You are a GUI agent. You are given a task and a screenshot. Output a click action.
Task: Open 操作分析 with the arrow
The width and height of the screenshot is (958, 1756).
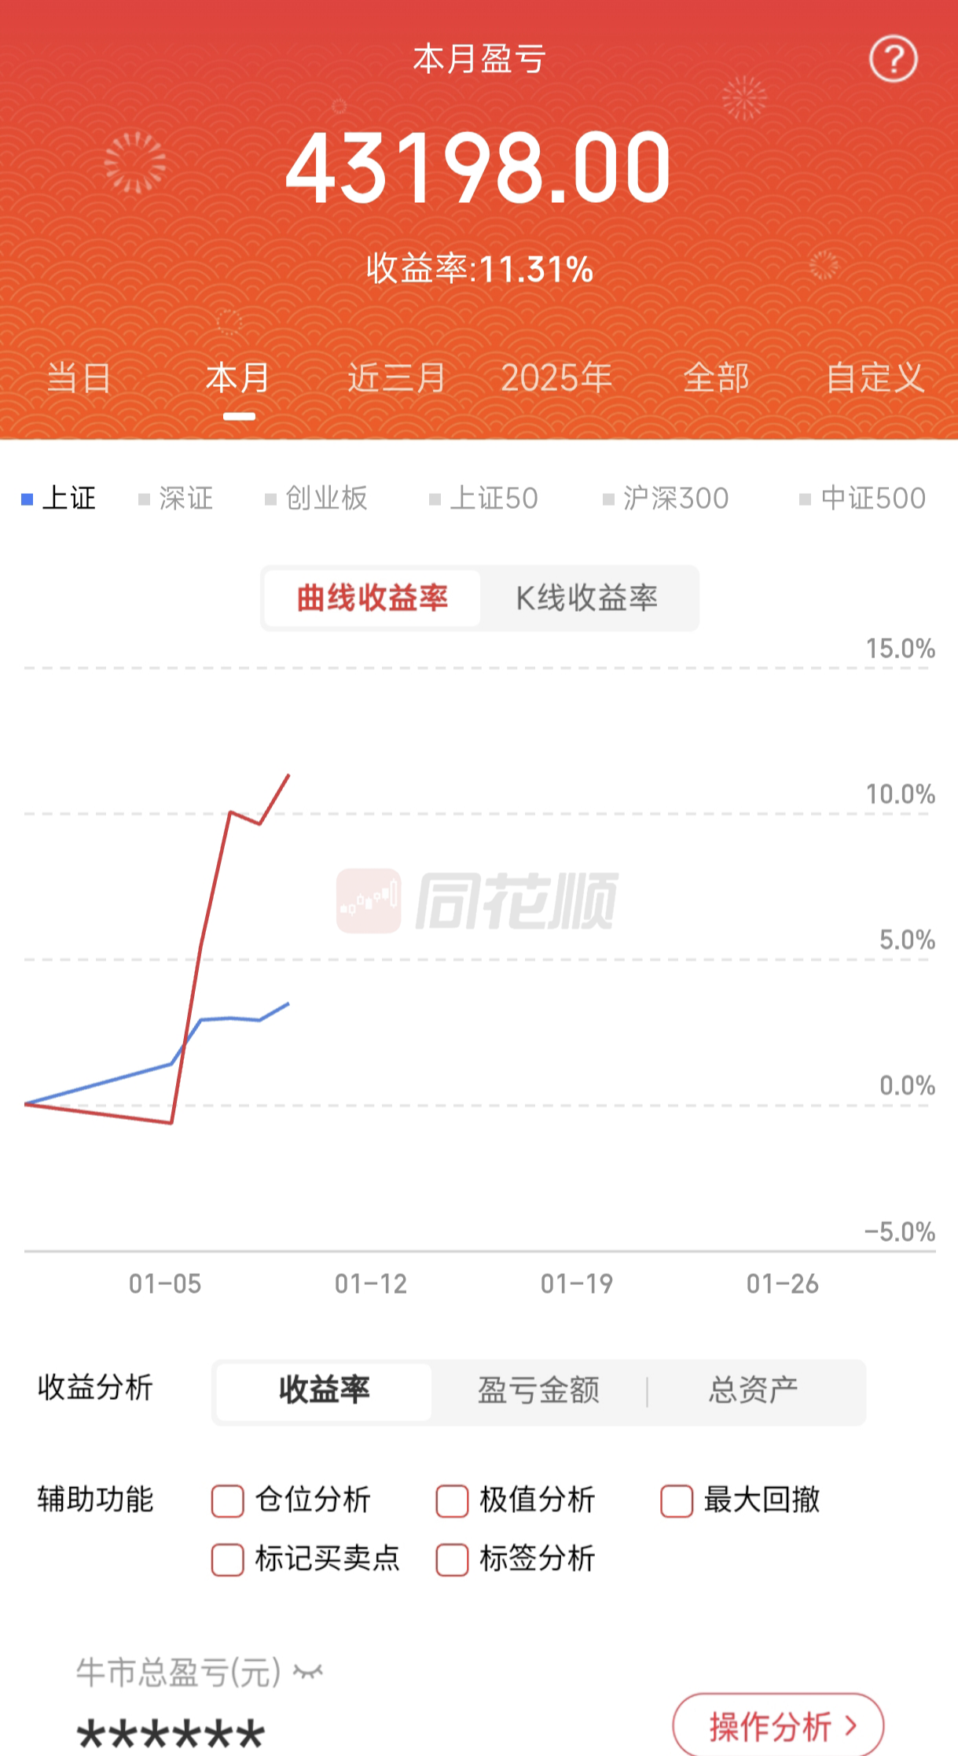tap(778, 1726)
